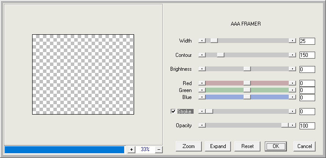The image size is (326, 158).
Task: Click the Opacity slider left arrow
Action: click(x=202, y=125)
